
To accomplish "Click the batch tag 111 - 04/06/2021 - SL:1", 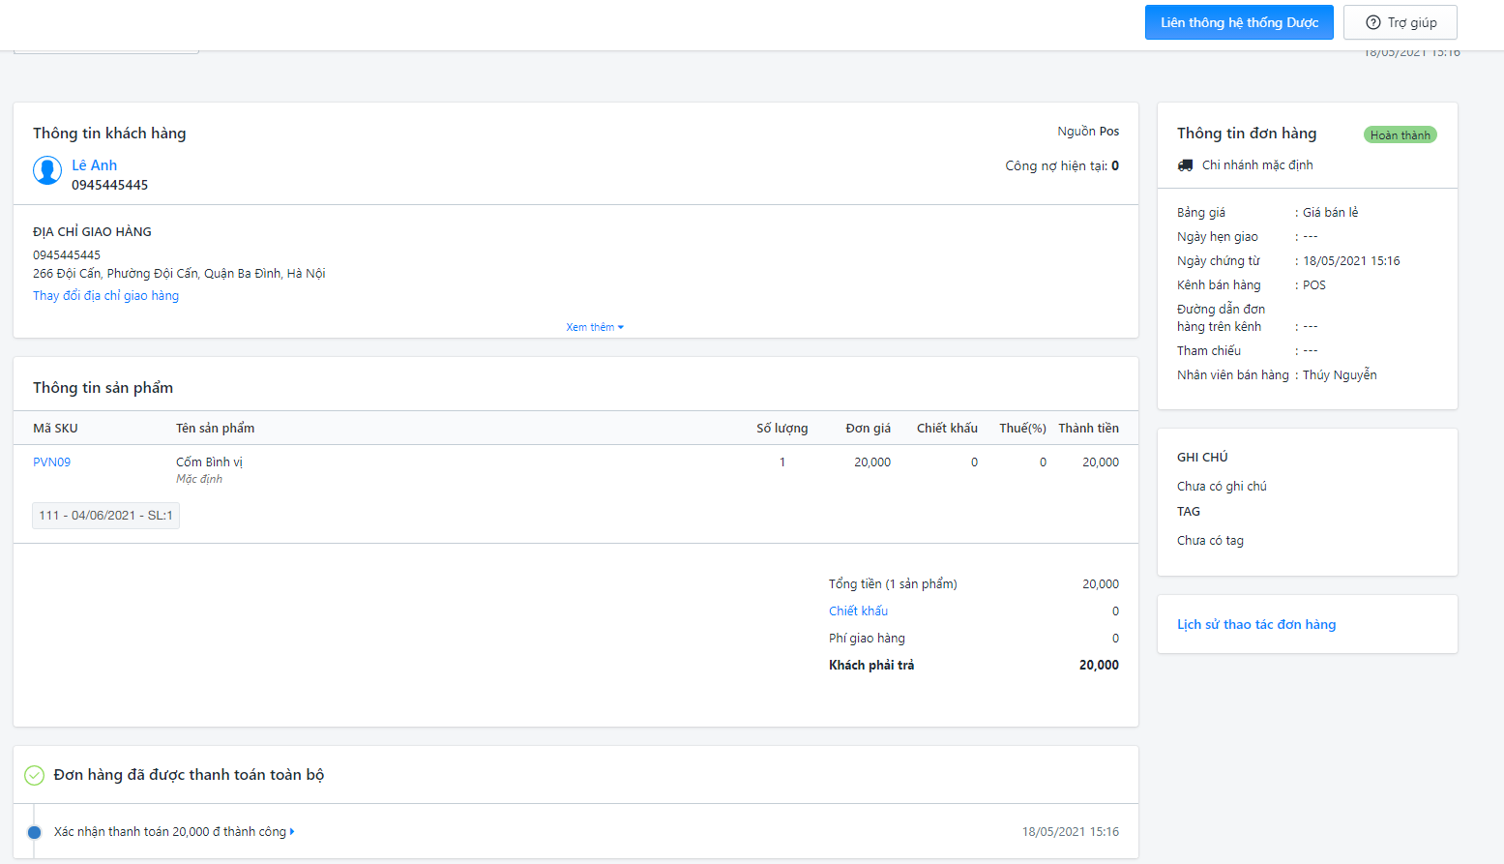I will (x=105, y=516).
